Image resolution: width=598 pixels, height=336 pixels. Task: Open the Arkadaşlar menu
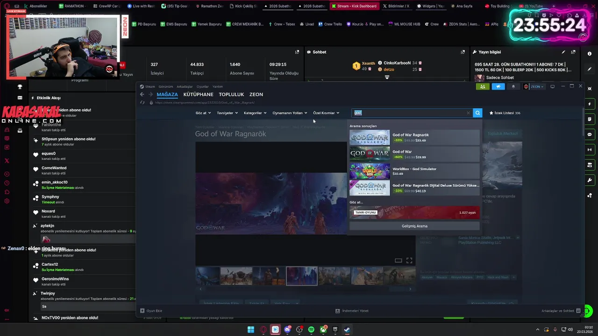pos(185,86)
